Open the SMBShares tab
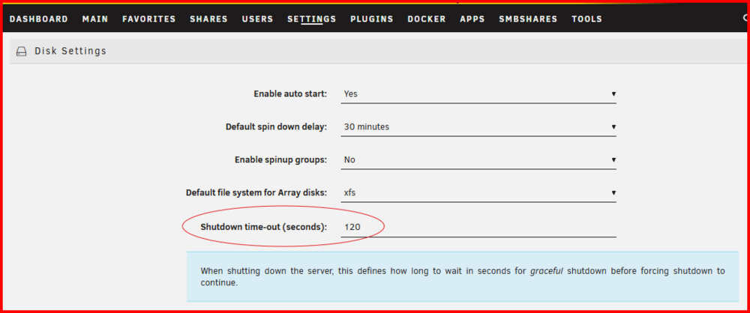The height and width of the screenshot is (313, 750). click(528, 19)
